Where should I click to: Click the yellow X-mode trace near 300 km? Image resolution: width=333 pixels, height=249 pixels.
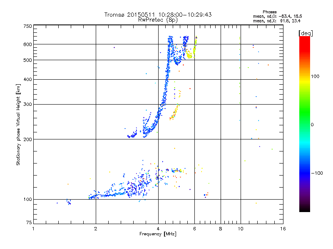(174, 112)
